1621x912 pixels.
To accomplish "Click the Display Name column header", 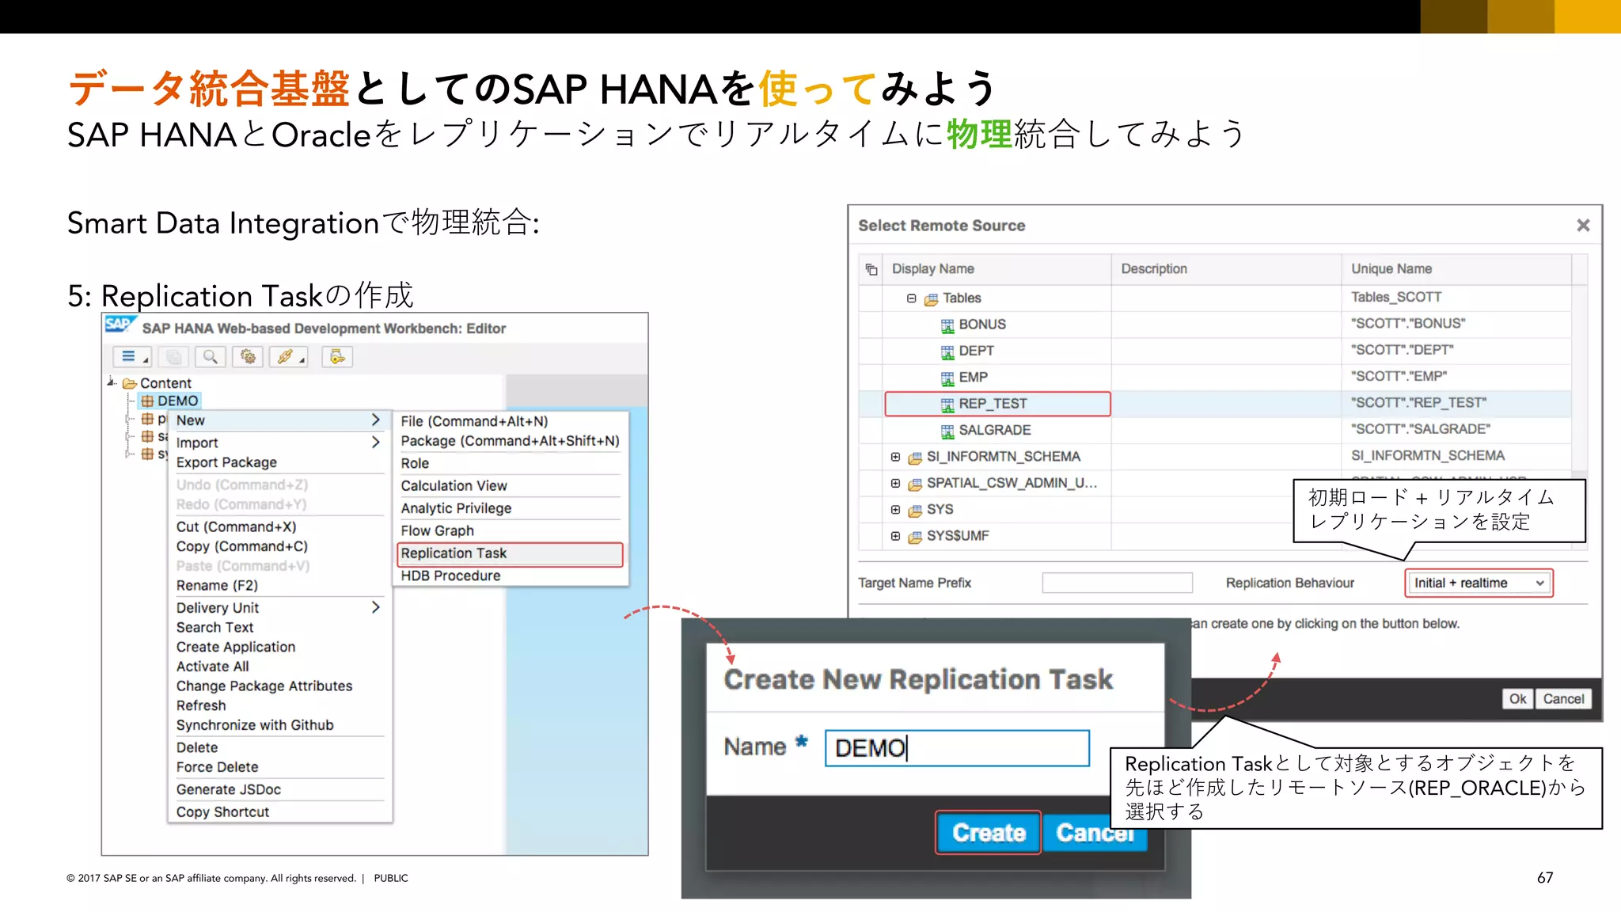I will 997,269.
